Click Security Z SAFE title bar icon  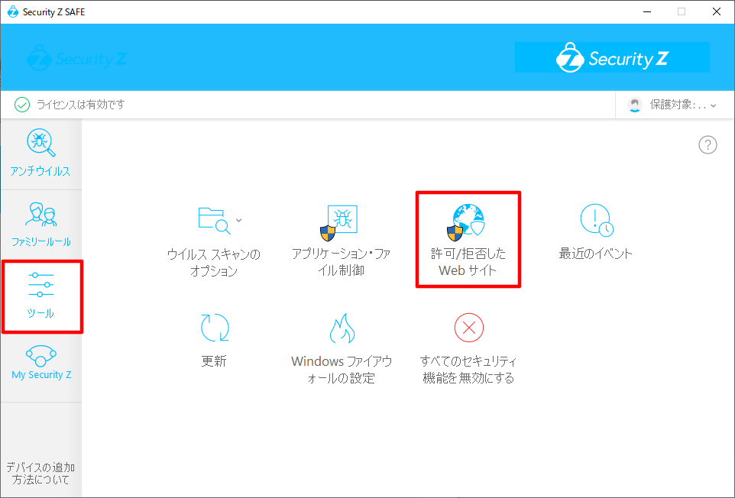click(x=12, y=11)
